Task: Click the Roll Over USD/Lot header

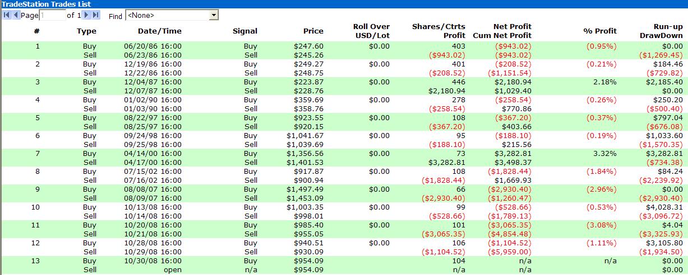Action: [x=371, y=31]
